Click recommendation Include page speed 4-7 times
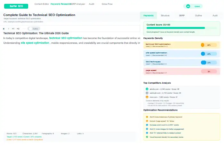 162,121
